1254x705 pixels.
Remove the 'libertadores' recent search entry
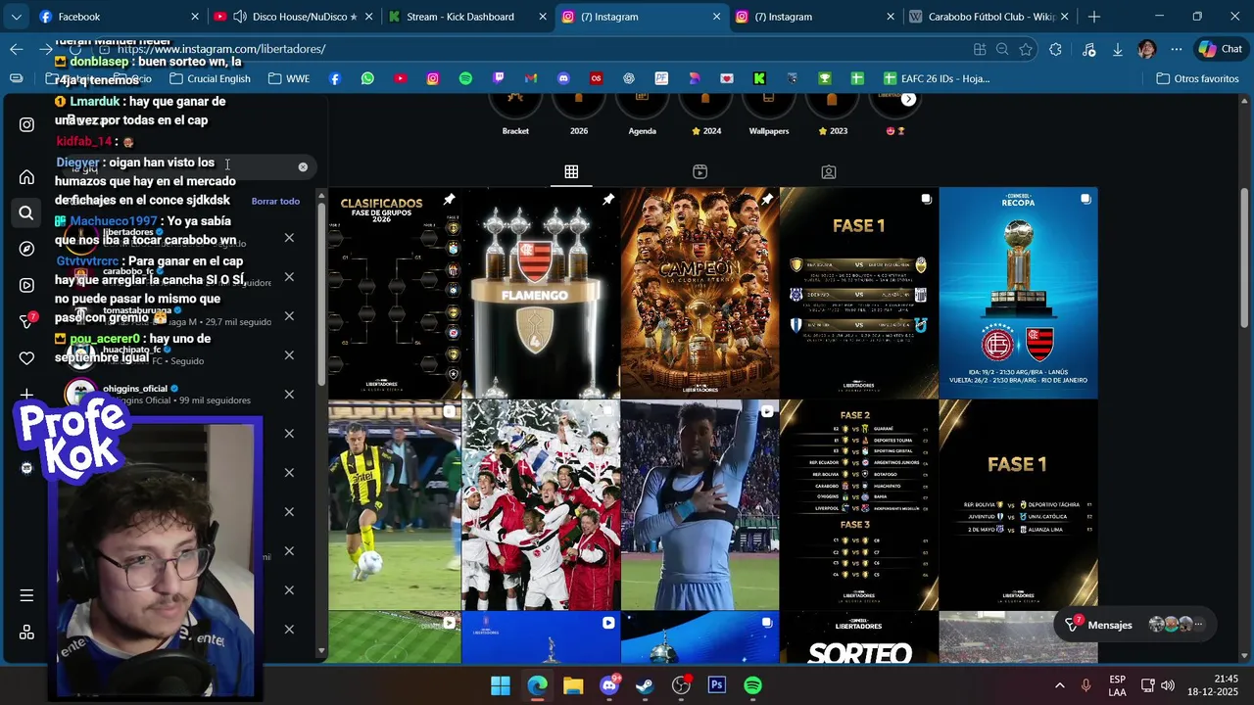coord(289,238)
